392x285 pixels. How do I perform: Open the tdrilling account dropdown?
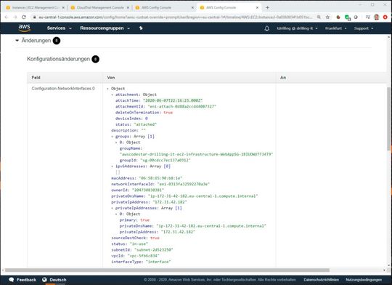click(297, 28)
